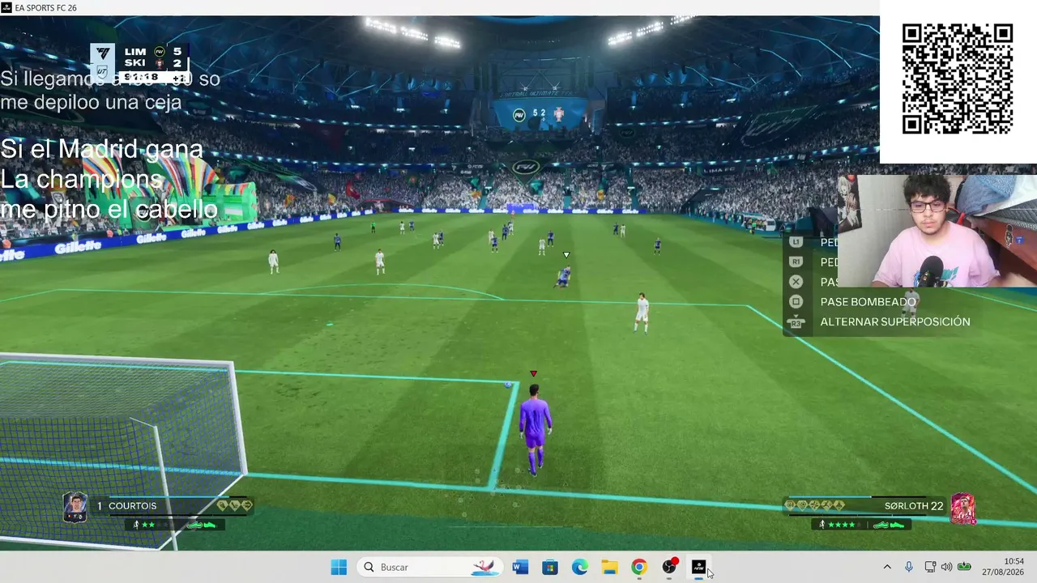Screen dimensions: 1037x583
Task: Open the volume control in the tray
Action: pos(946,567)
